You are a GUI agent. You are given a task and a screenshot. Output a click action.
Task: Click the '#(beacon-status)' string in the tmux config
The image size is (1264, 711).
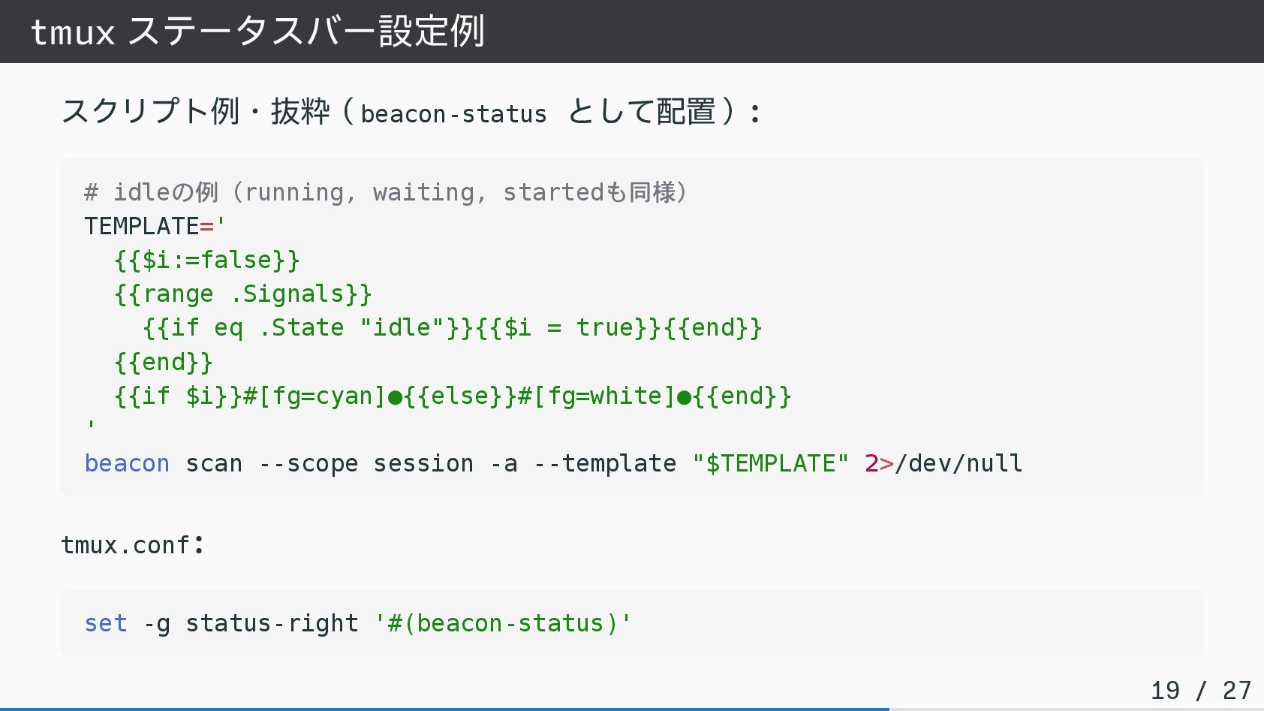click(x=503, y=623)
